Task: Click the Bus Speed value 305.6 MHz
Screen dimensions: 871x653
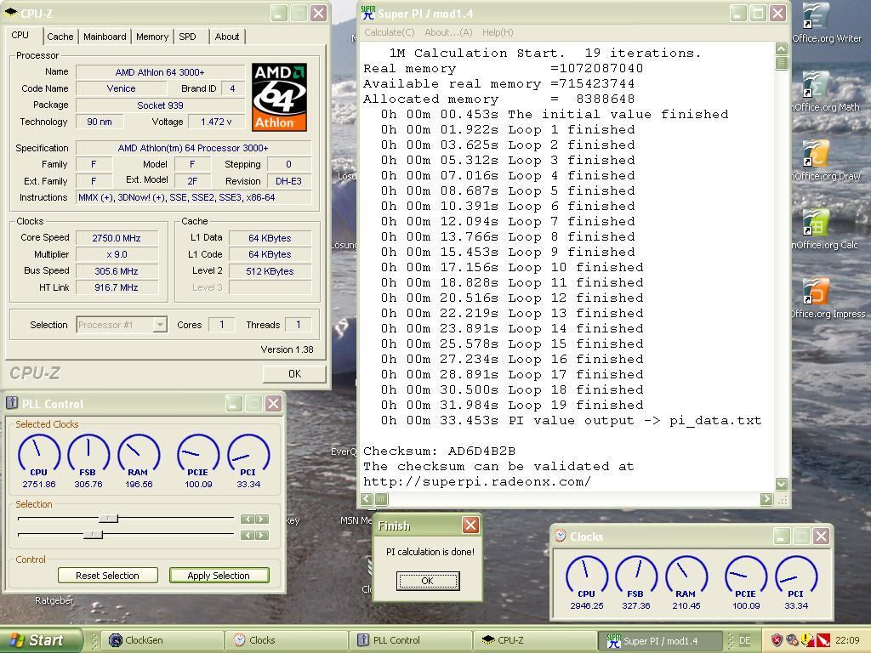Action: pyautogui.click(x=117, y=271)
